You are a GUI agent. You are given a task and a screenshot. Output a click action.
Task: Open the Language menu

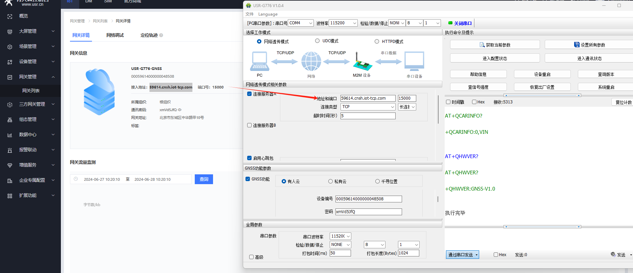(268, 14)
